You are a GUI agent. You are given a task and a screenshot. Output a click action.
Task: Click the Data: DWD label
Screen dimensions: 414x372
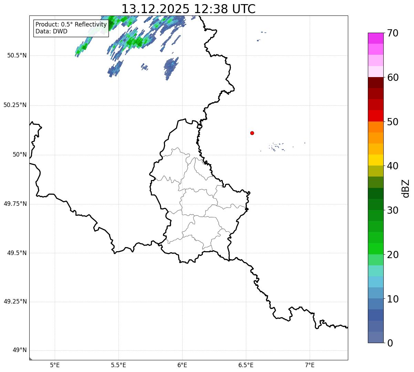[x=51, y=31]
